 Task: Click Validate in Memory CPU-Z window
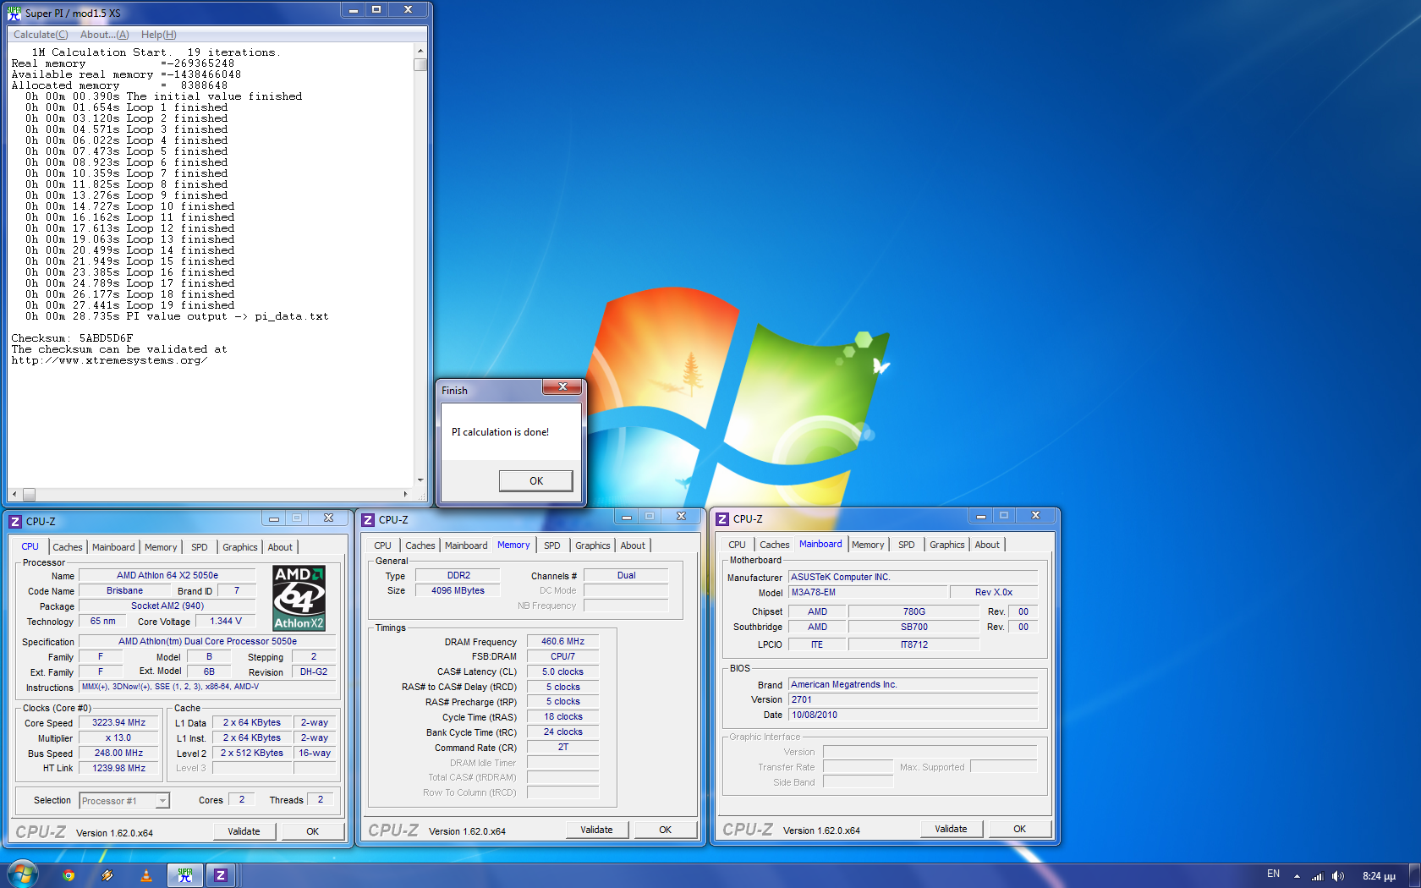[596, 830]
